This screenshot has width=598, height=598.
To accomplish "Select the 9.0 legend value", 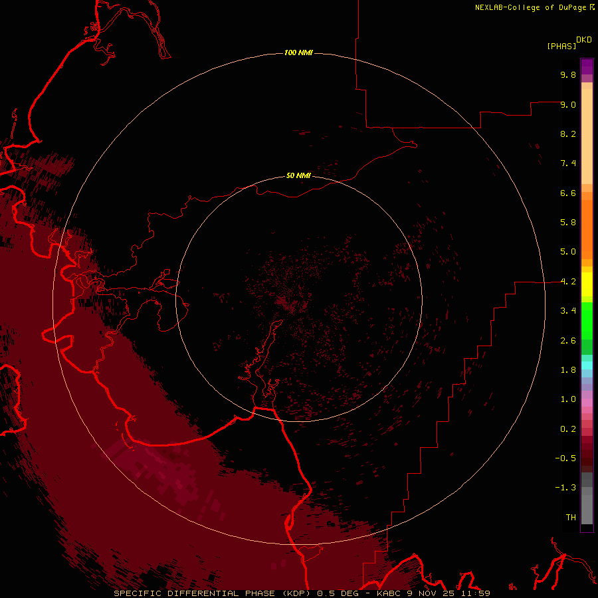I will (x=568, y=104).
